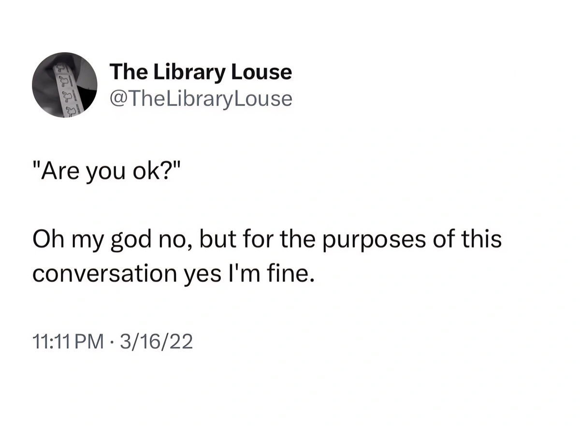The height and width of the screenshot is (427, 580).
Task: Click the dot separator between time and date
Action: point(111,342)
